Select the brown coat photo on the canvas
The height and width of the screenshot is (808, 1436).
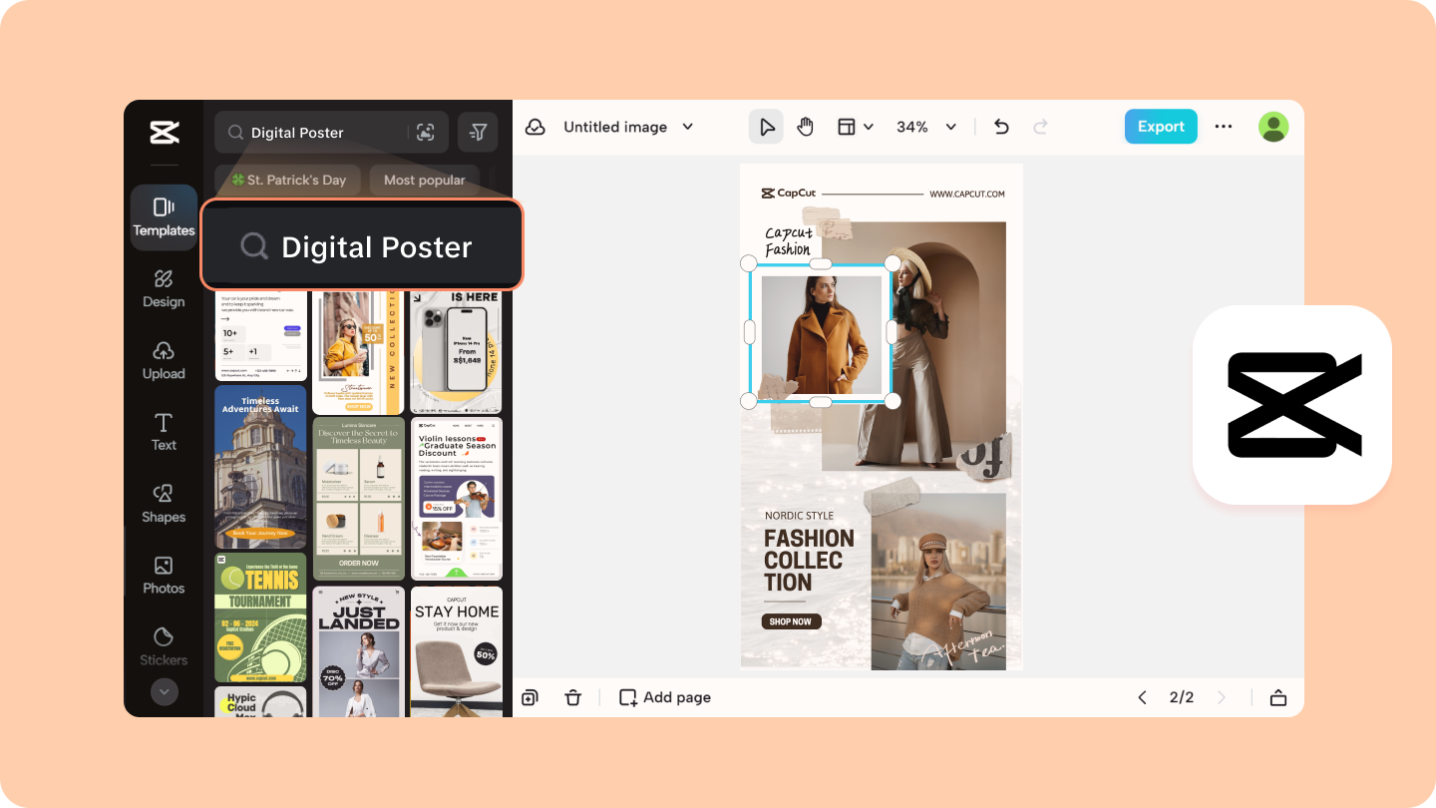tap(821, 333)
